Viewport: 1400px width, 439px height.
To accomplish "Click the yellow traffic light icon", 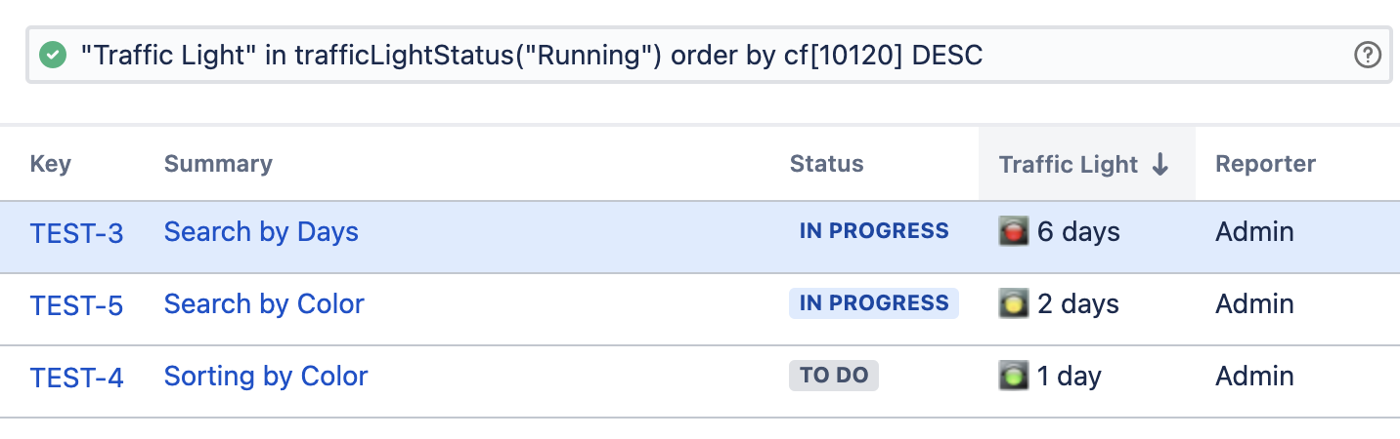I will [1014, 303].
